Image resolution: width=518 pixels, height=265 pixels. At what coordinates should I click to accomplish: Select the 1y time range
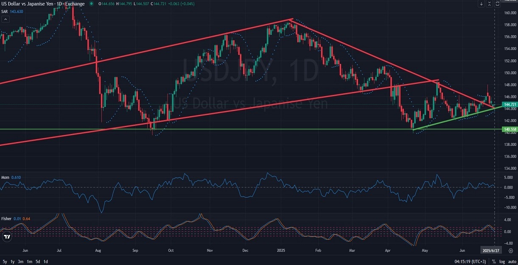[13, 262]
